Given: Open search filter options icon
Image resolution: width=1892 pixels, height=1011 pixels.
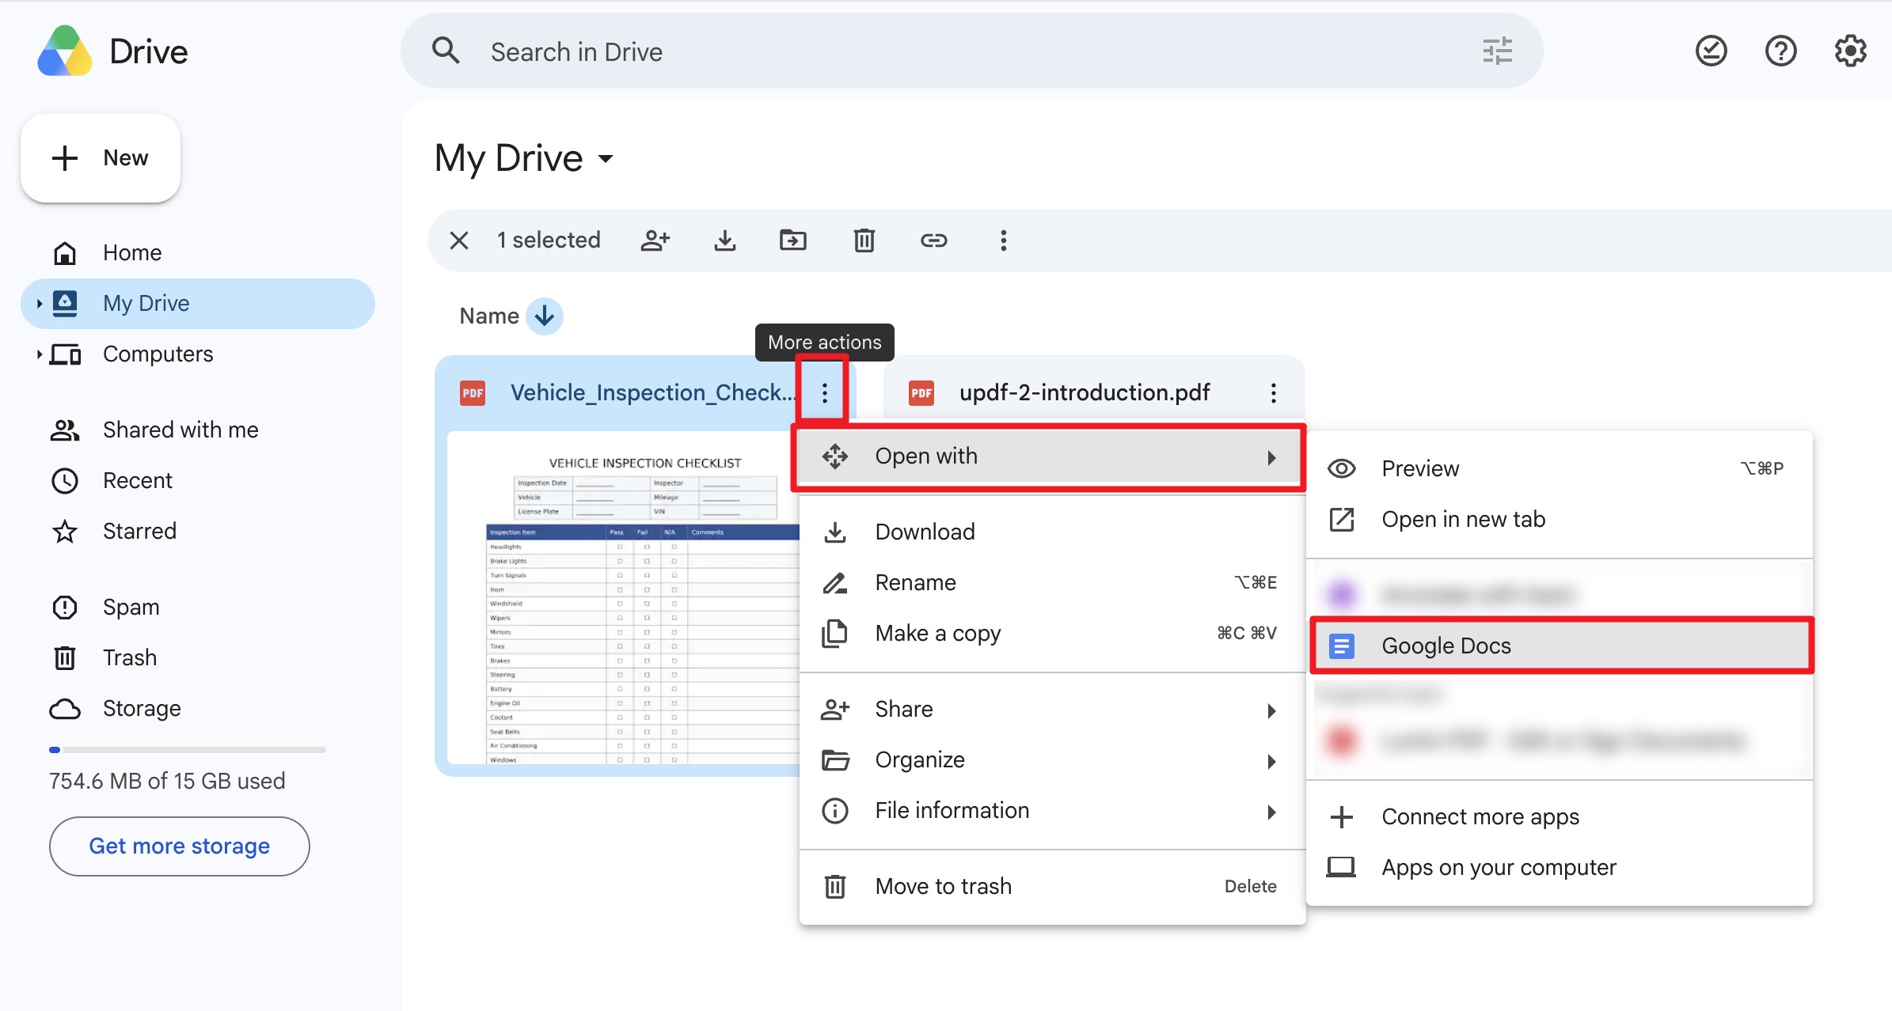Looking at the screenshot, I should [x=1497, y=51].
